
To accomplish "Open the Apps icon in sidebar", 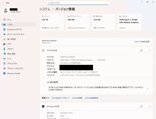I will (x=4, y=44).
